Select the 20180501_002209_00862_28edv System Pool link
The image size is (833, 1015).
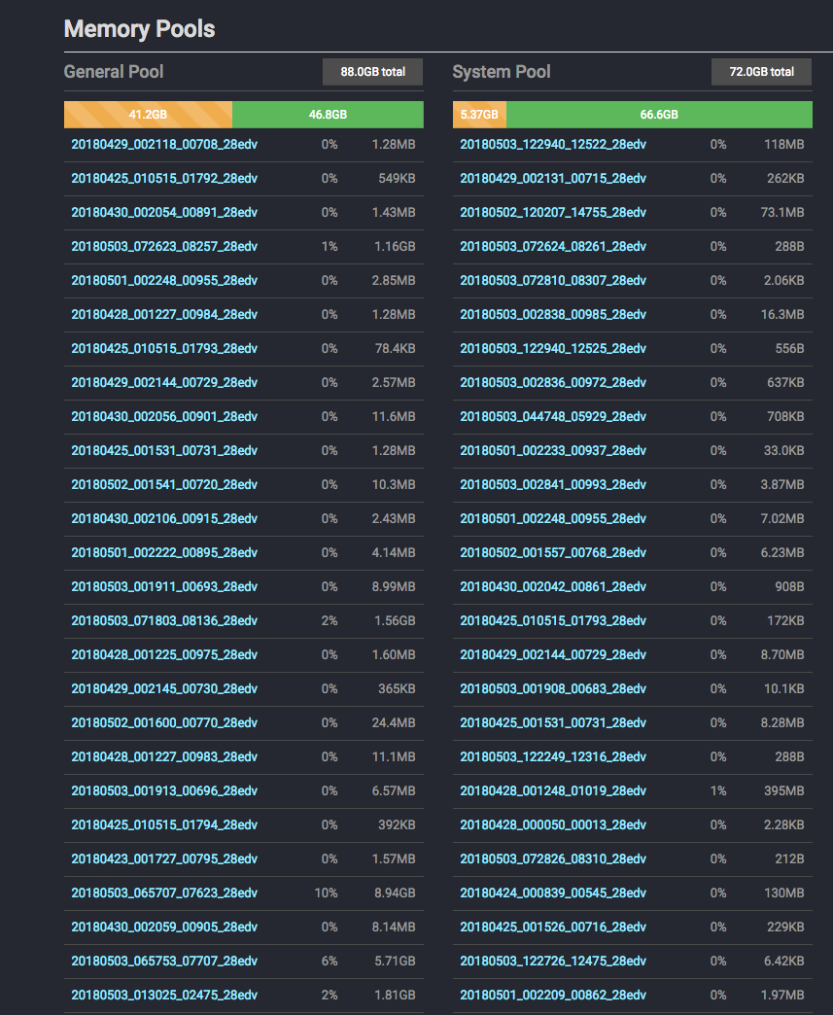[x=549, y=995]
